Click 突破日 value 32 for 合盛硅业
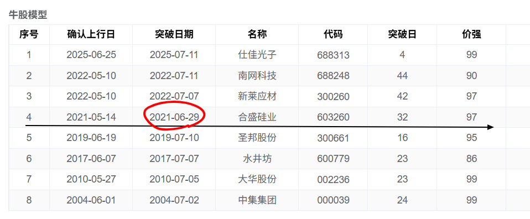This screenshot has width=530, height=219. point(402,117)
